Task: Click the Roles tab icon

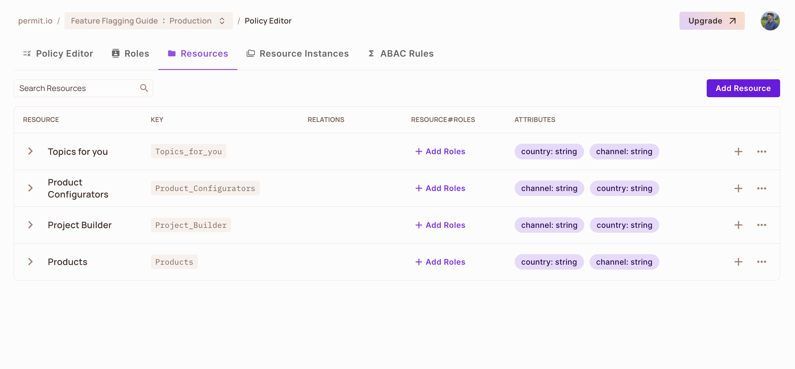Action: click(115, 53)
